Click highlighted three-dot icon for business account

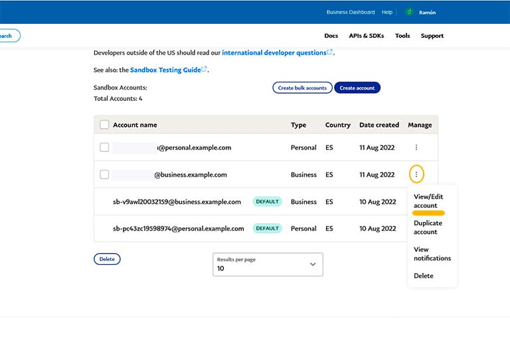(x=416, y=175)
